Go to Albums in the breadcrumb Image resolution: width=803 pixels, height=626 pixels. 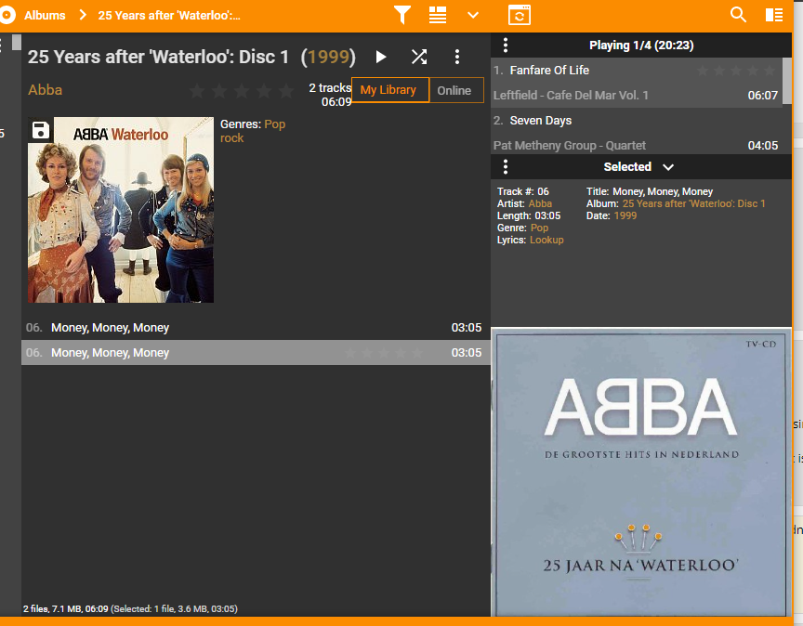[45, 15]
